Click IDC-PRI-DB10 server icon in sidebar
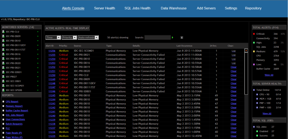 click(x=3, y=40)
